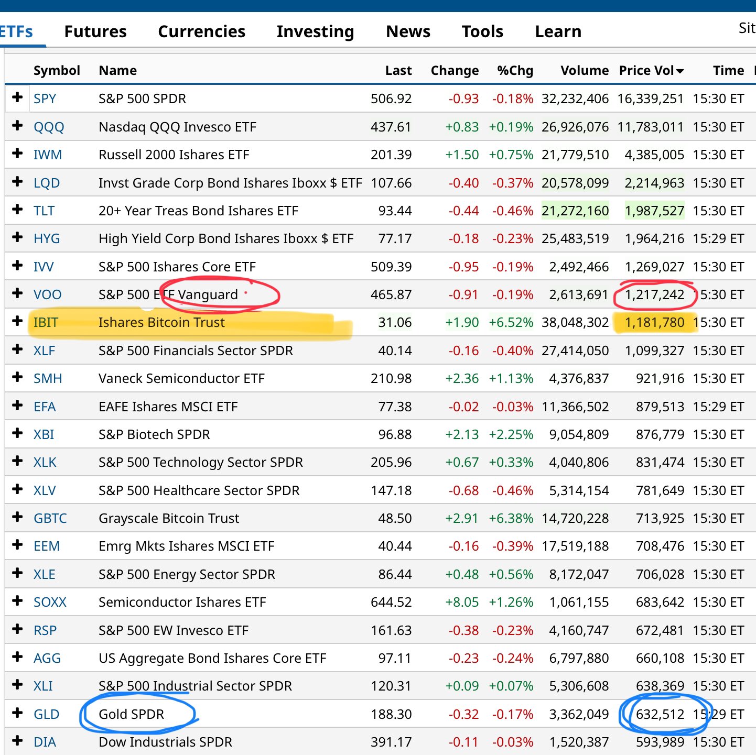Open the IWM symbol link

(x=48, y=155)
